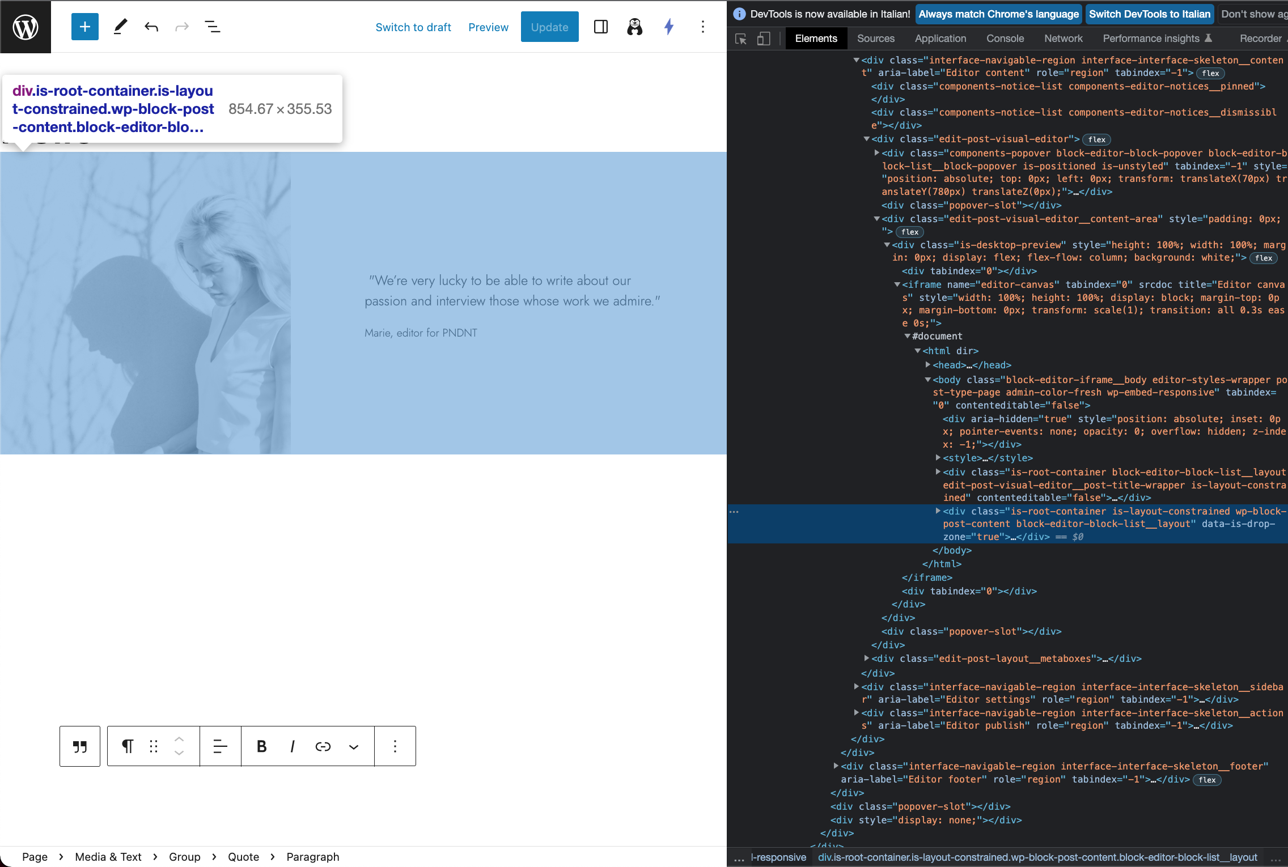Open the text alignment options

click(x=220, y=746)
